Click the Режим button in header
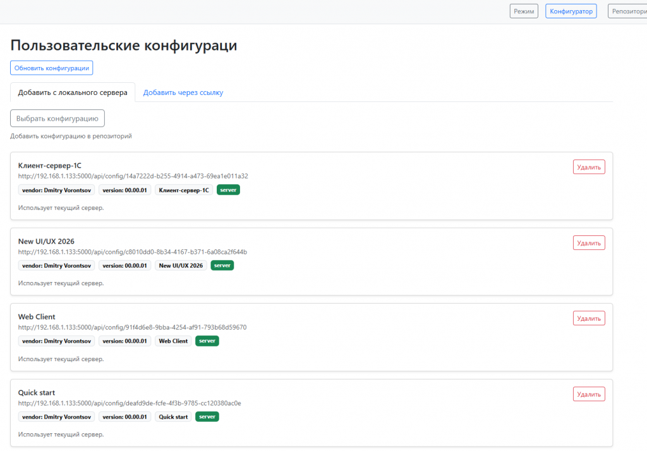Screen dimensions: 647x451 [x=524, y=11]
